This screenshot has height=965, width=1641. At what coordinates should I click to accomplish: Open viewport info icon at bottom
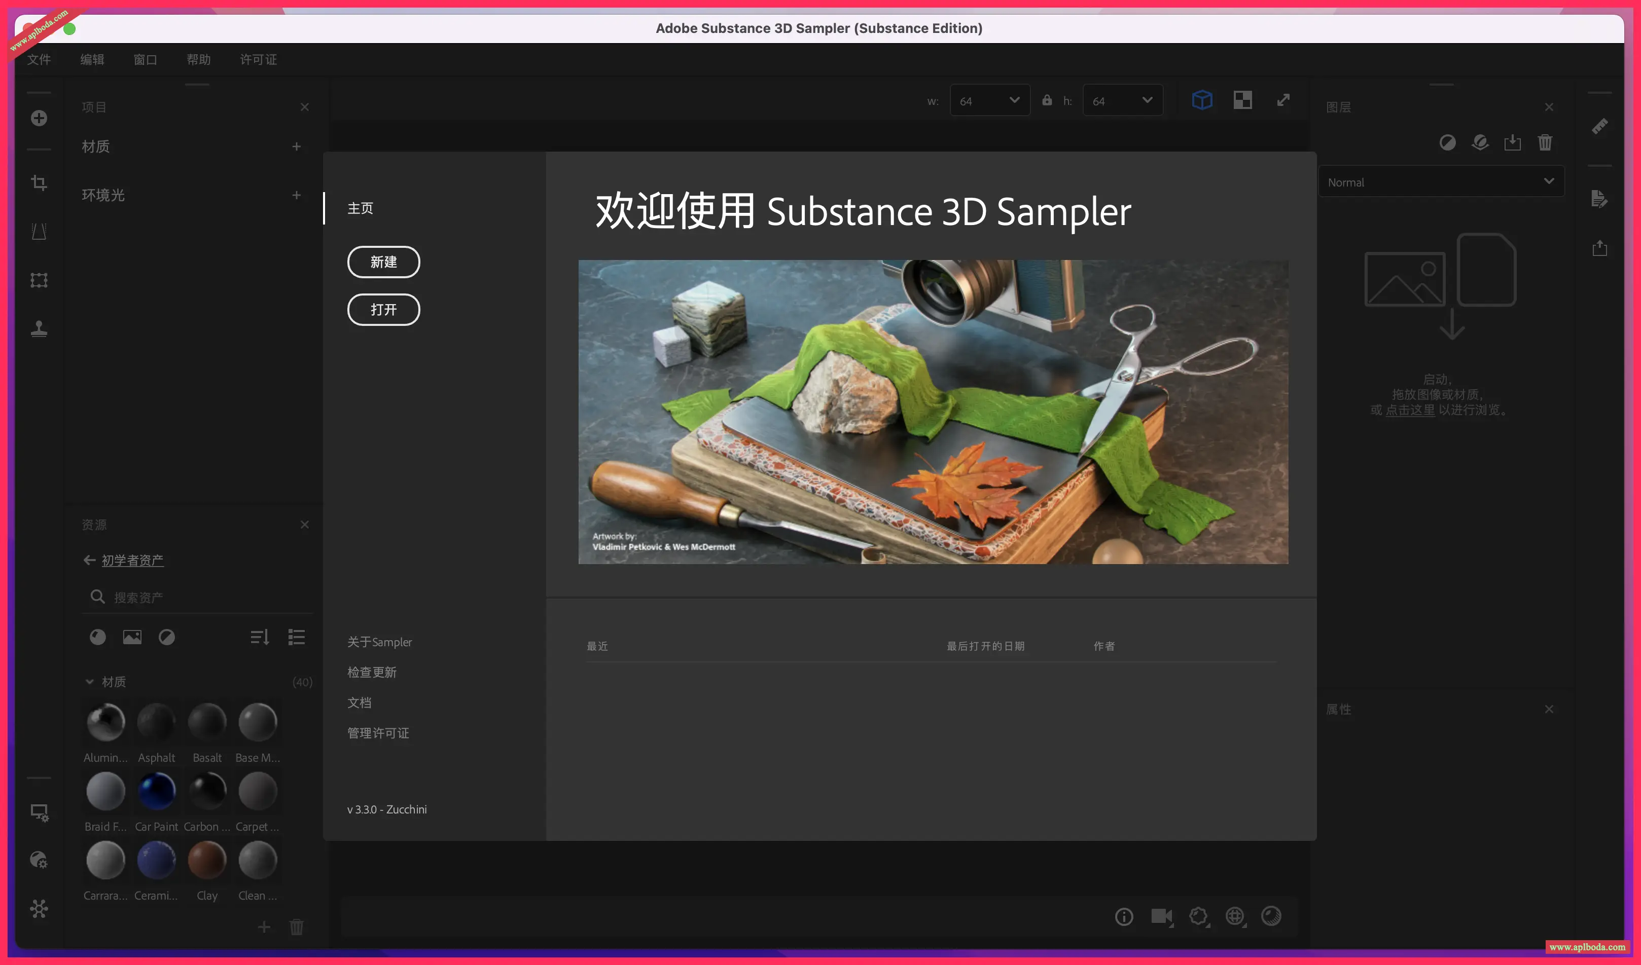[x=1123, y=916]
